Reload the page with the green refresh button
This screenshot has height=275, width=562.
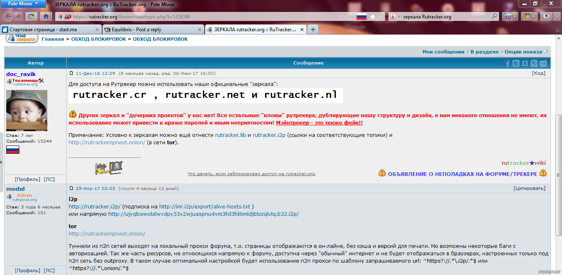pos(31,17)
